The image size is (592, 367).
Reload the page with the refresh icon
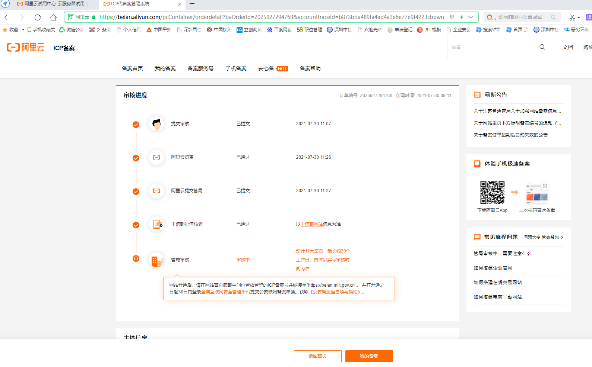click(x=38, y=17)
